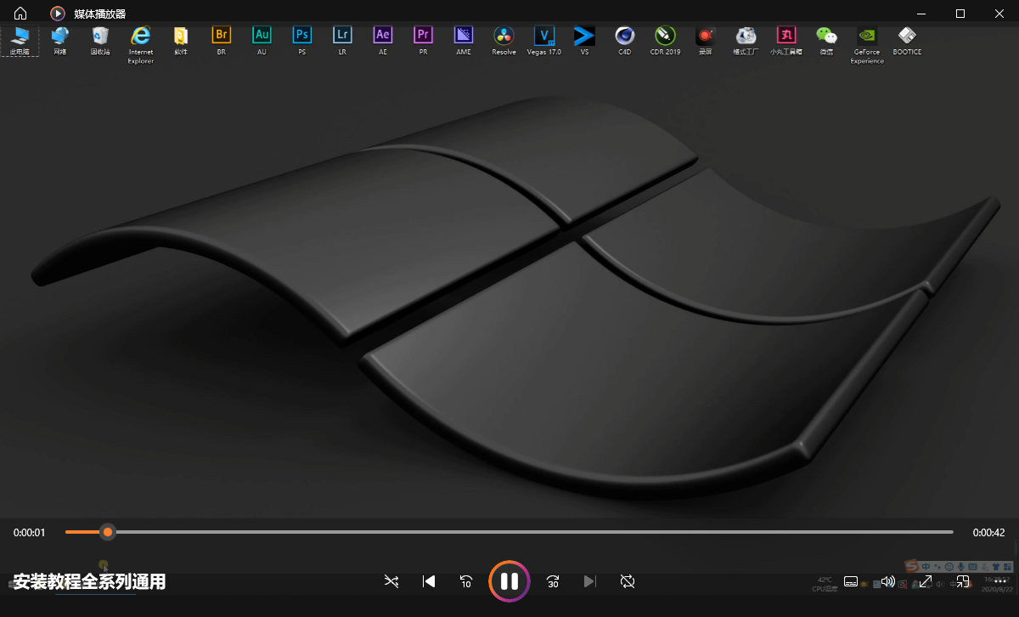Click the Photoshop PS icon in the video

point(302,41)
